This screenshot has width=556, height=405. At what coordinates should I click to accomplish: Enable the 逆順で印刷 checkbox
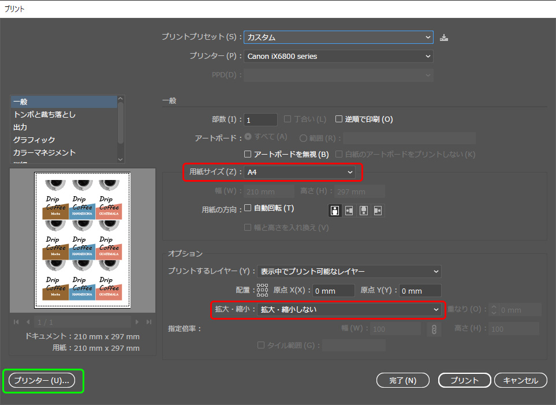[339, 119]
